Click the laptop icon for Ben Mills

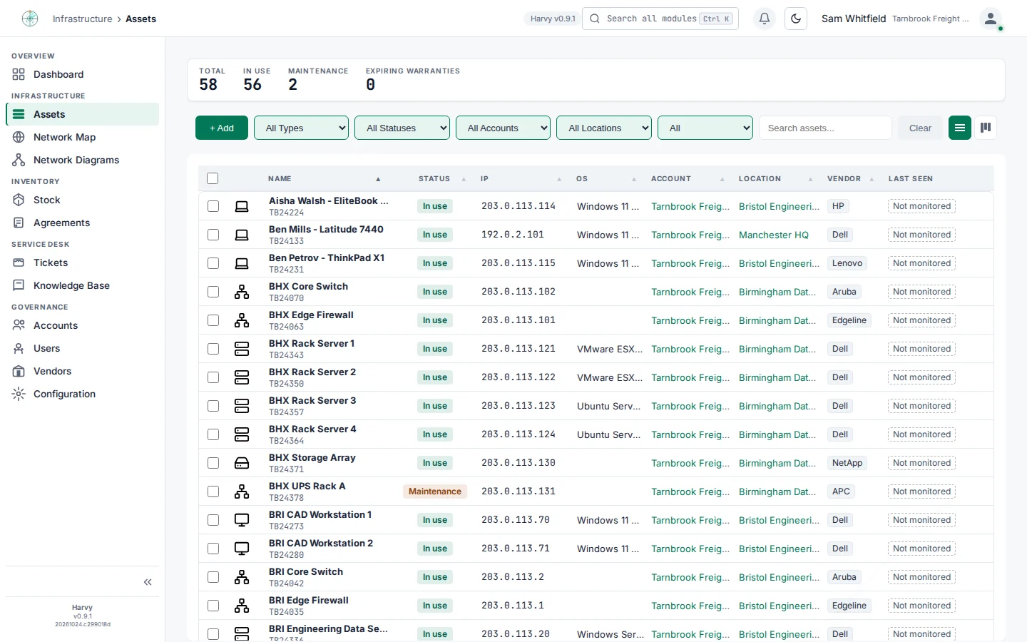point(242,235)
